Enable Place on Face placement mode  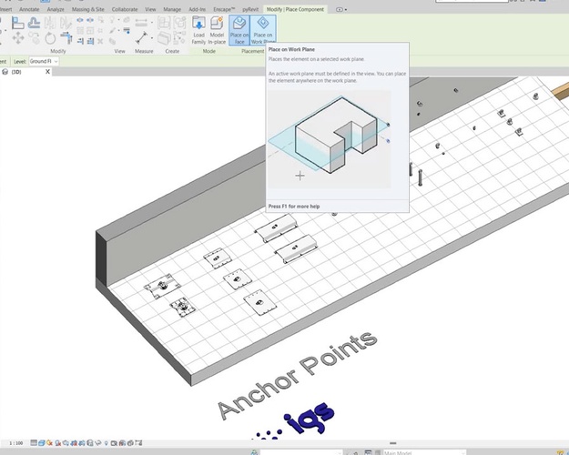tap(239, 30)
